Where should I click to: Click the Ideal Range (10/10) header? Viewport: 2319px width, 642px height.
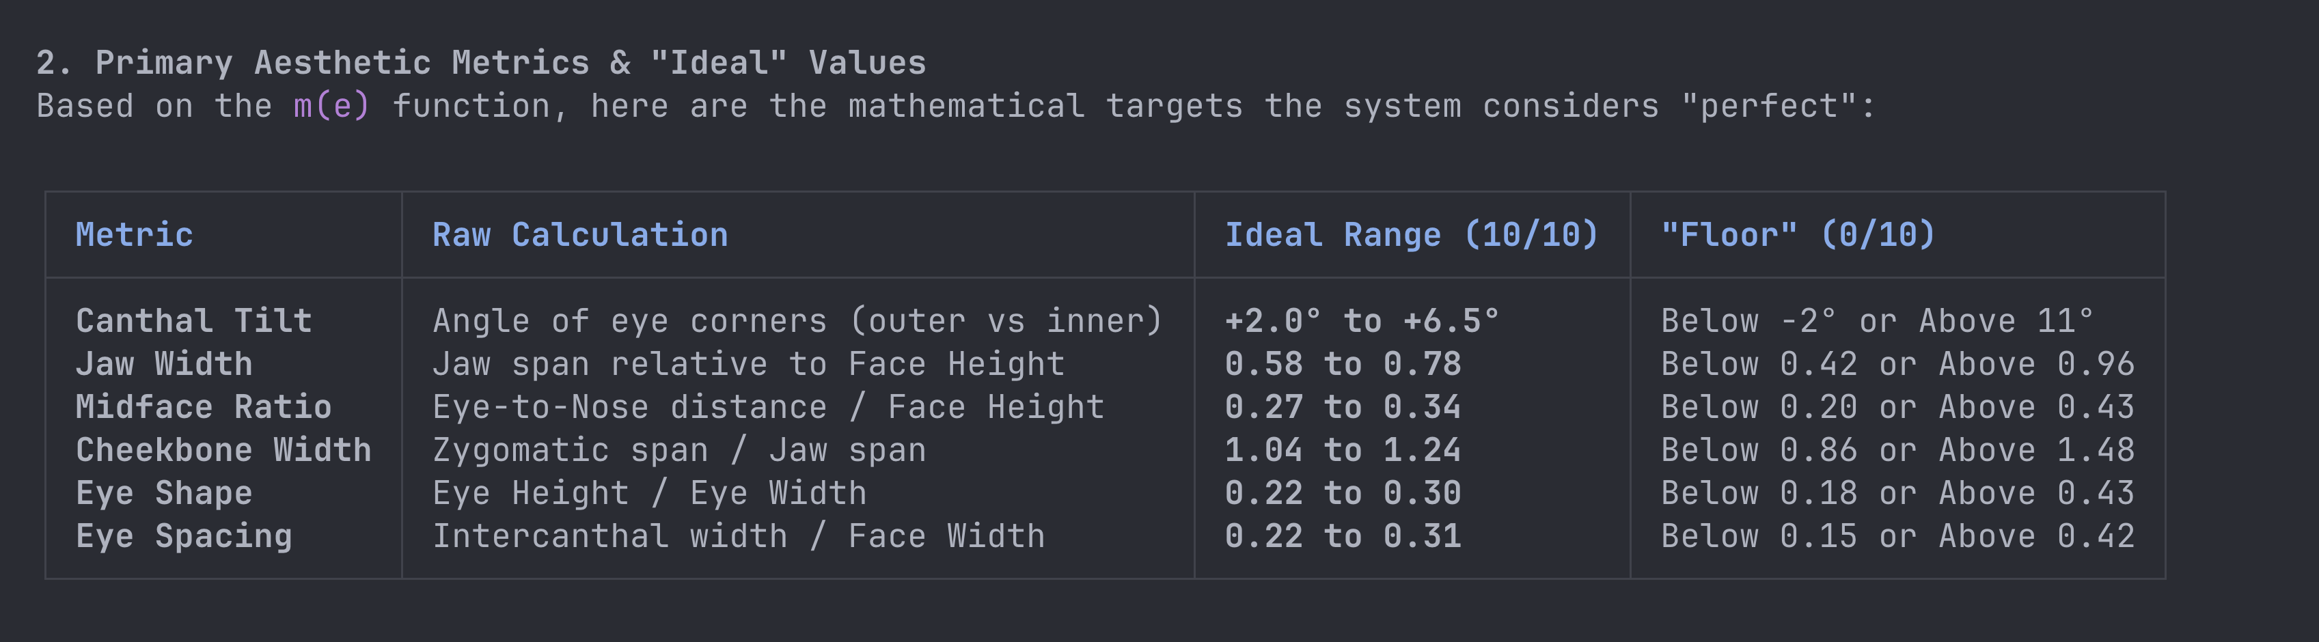[x=1411, y=235]
